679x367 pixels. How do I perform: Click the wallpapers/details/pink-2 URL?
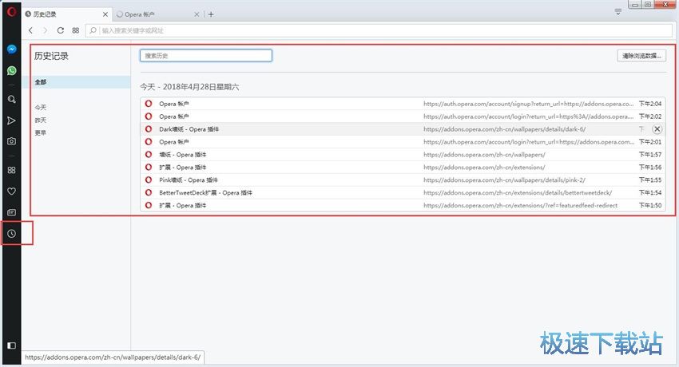point(504,180)
